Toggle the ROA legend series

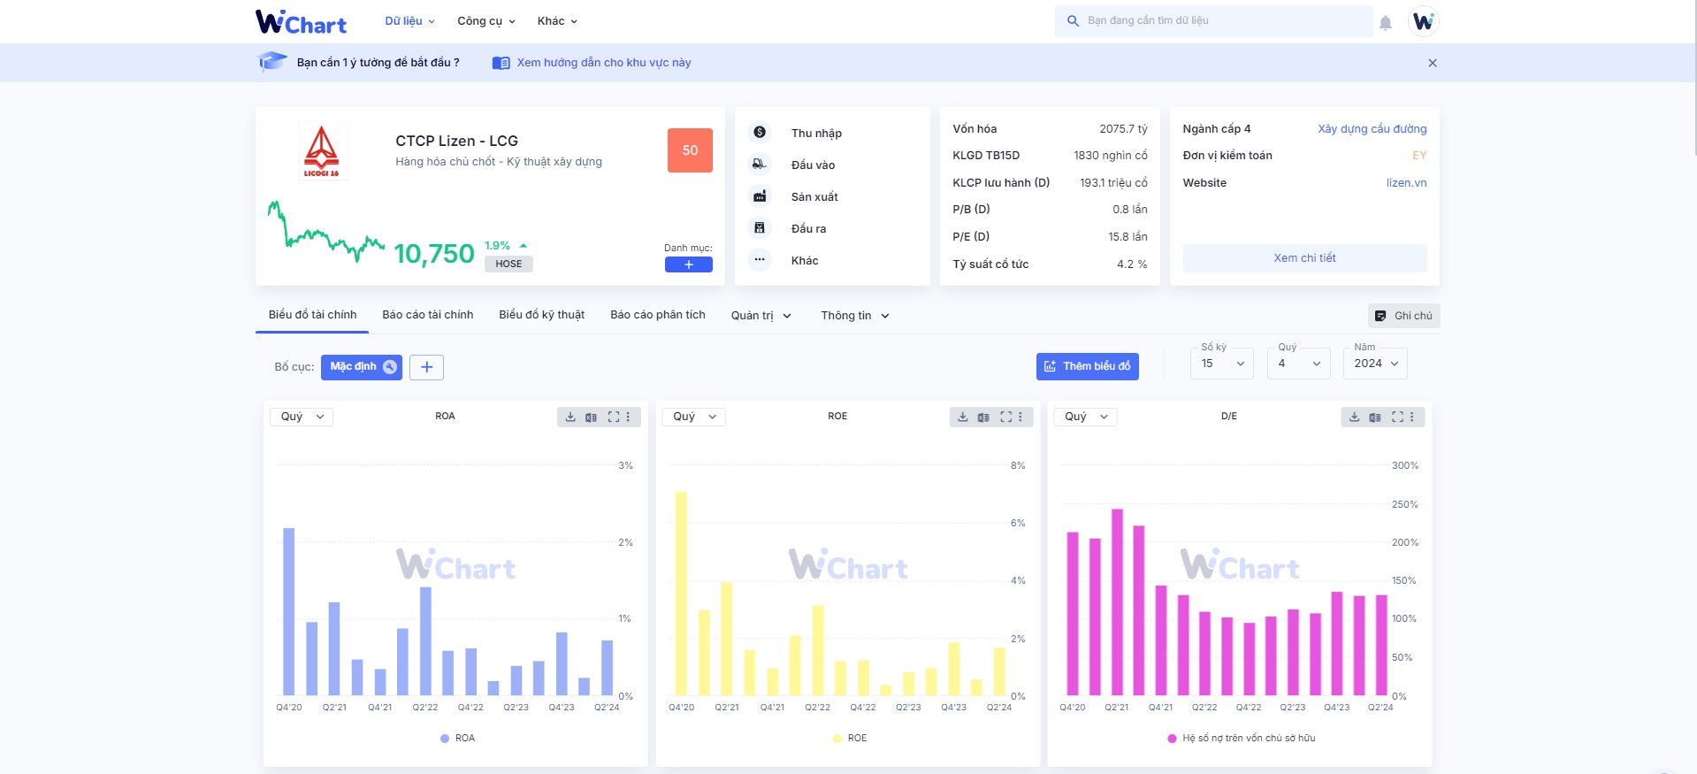pos(457,738)
